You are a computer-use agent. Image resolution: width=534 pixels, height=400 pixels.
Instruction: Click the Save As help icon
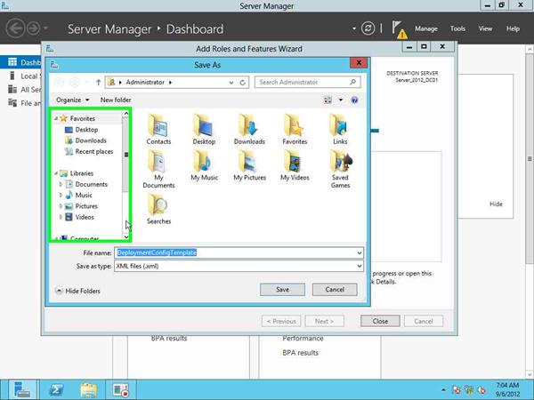[354, 100]
